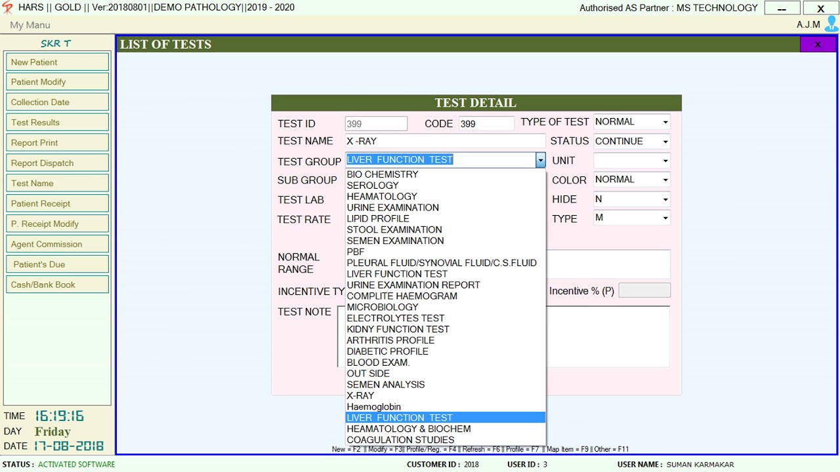Open the Collection Date page
The width and height of the screenshot is (840, 472).
(x=58, y=102)
